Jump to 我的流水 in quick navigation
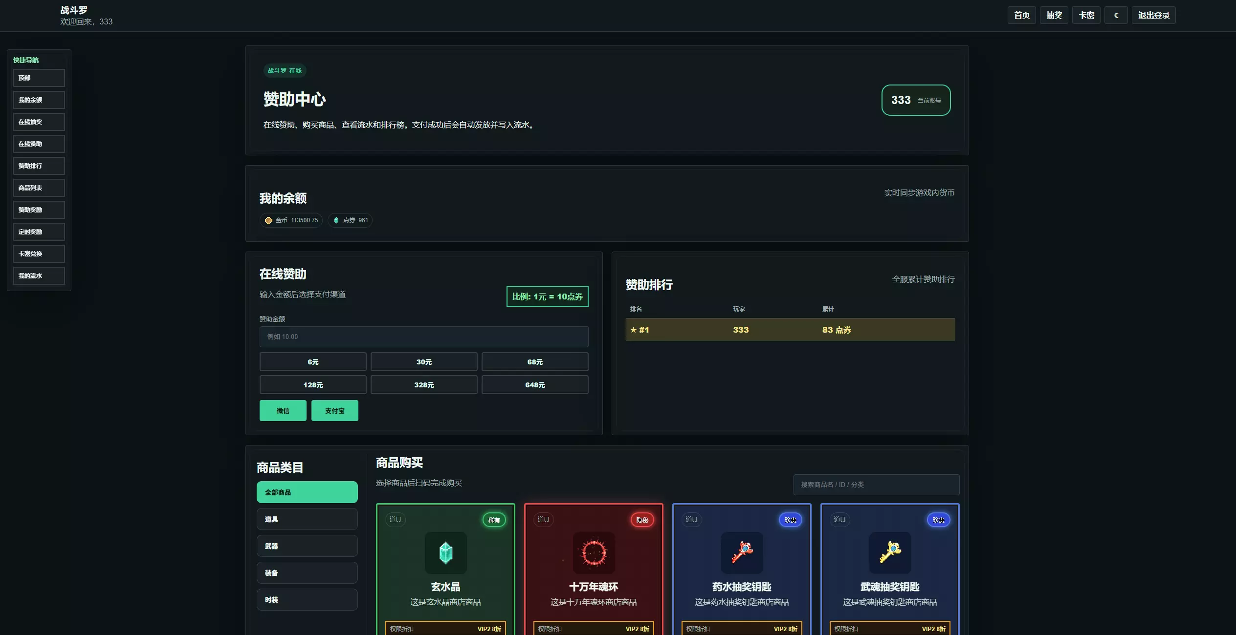The image size is (1236, 635). click(x=39, y=275)
